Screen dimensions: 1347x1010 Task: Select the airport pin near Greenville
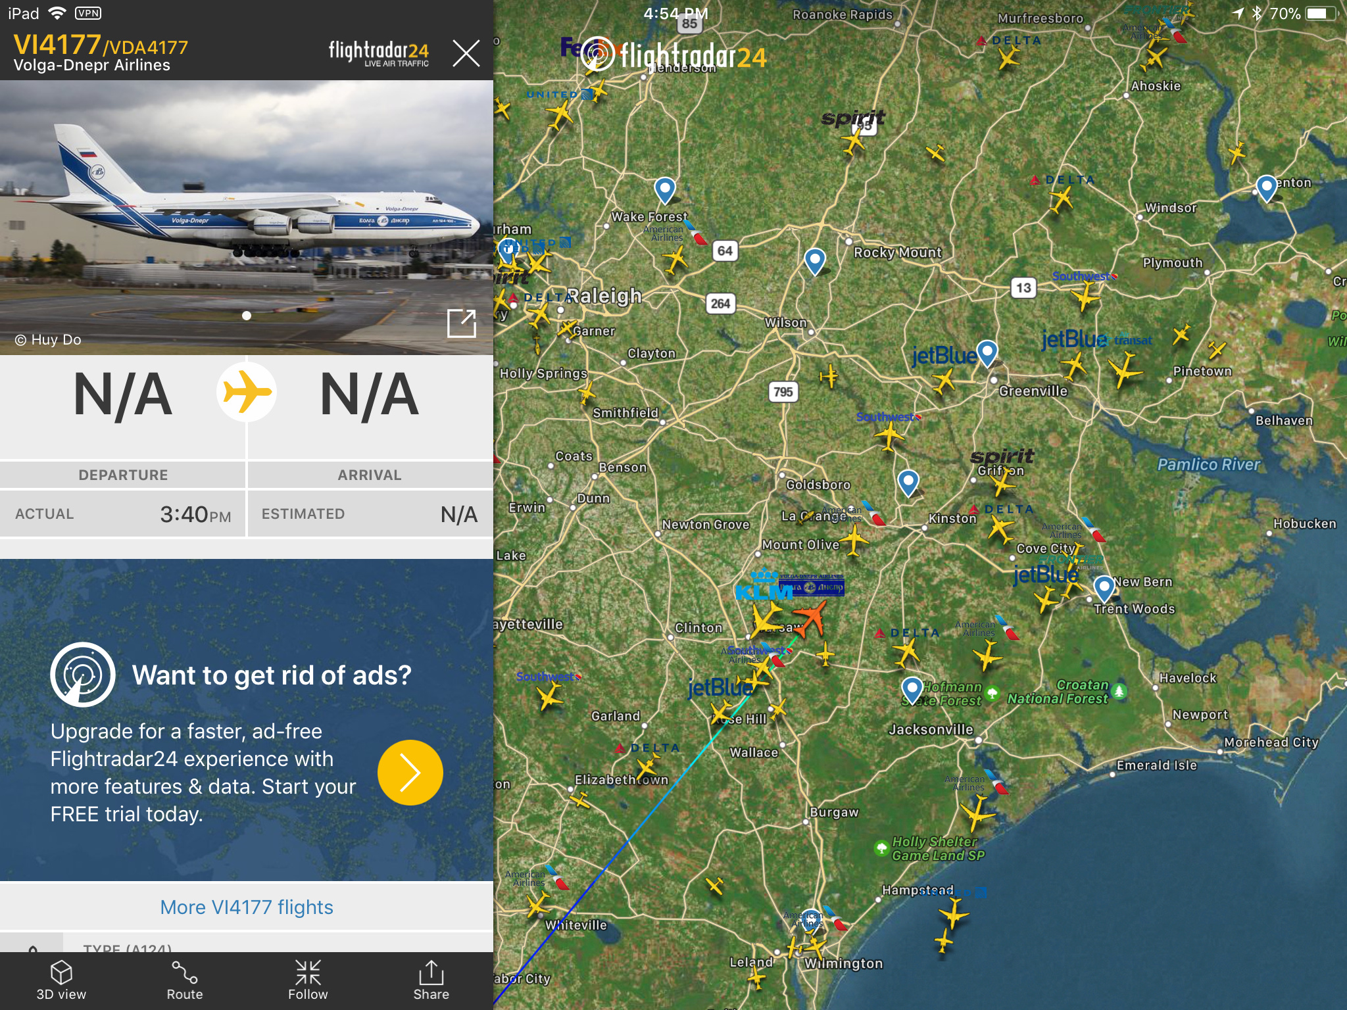(x=987, y=354)
